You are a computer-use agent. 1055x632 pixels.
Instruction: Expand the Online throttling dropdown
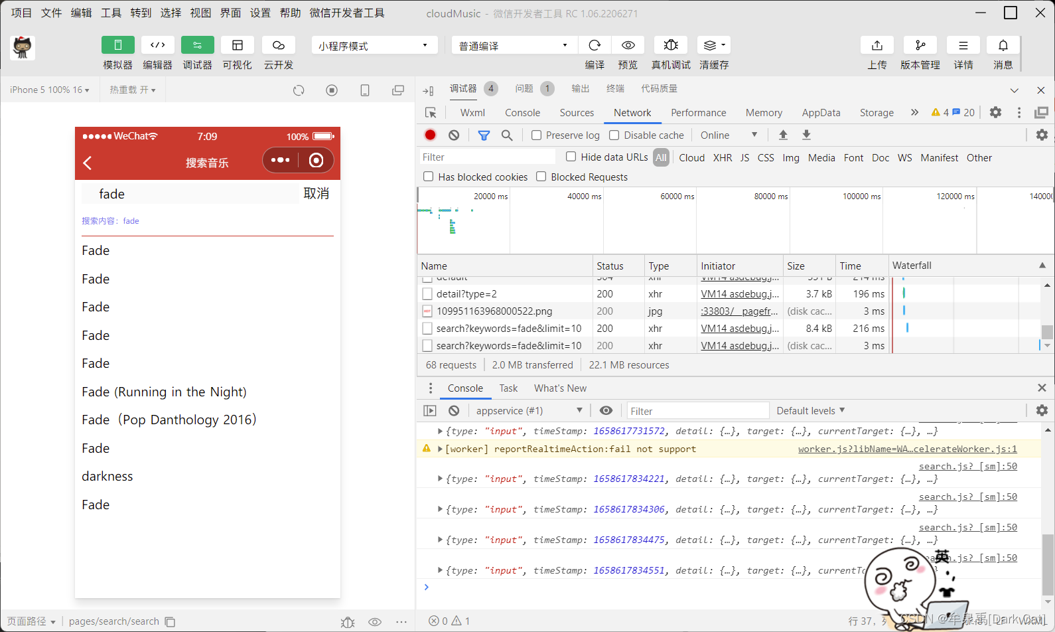[728, 135]
